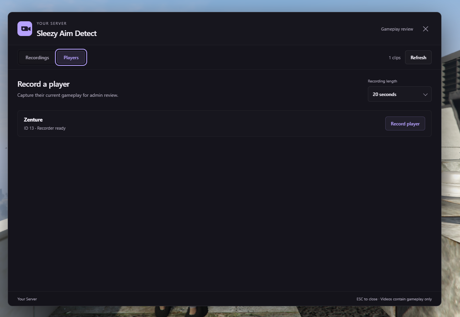Click the 'Capture their current gameplay' description
This screenshot has width=460, height=317.
(68, 95)
